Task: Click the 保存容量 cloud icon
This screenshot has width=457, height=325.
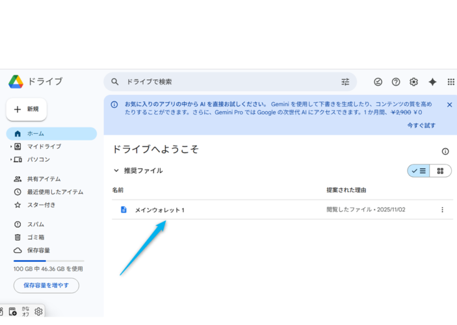Action: tap(18, 250)
